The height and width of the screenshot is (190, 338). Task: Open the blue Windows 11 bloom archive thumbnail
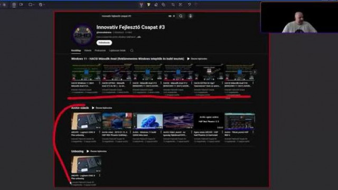(x=147, y=121)
